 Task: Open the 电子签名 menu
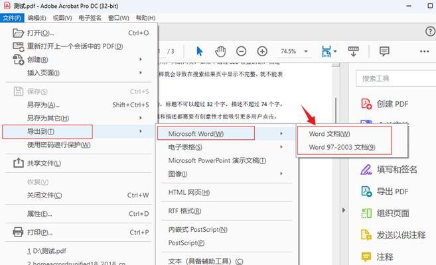pyautogui.click(x=90, y=18)
